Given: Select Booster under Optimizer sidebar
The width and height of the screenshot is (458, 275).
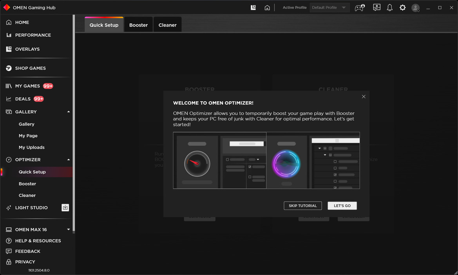Looking at the screenshot, I should [27, 184].
